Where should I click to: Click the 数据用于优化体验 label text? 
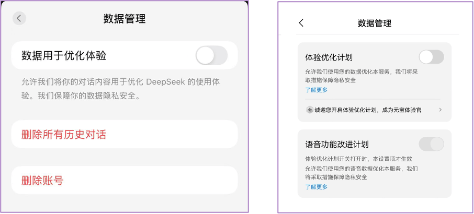67,55
